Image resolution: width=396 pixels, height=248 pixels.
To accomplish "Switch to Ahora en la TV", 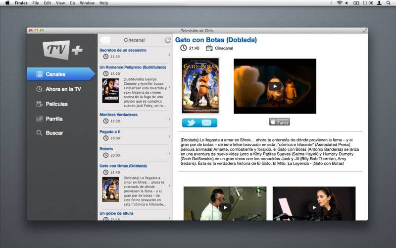I will (x=63, y=89).
